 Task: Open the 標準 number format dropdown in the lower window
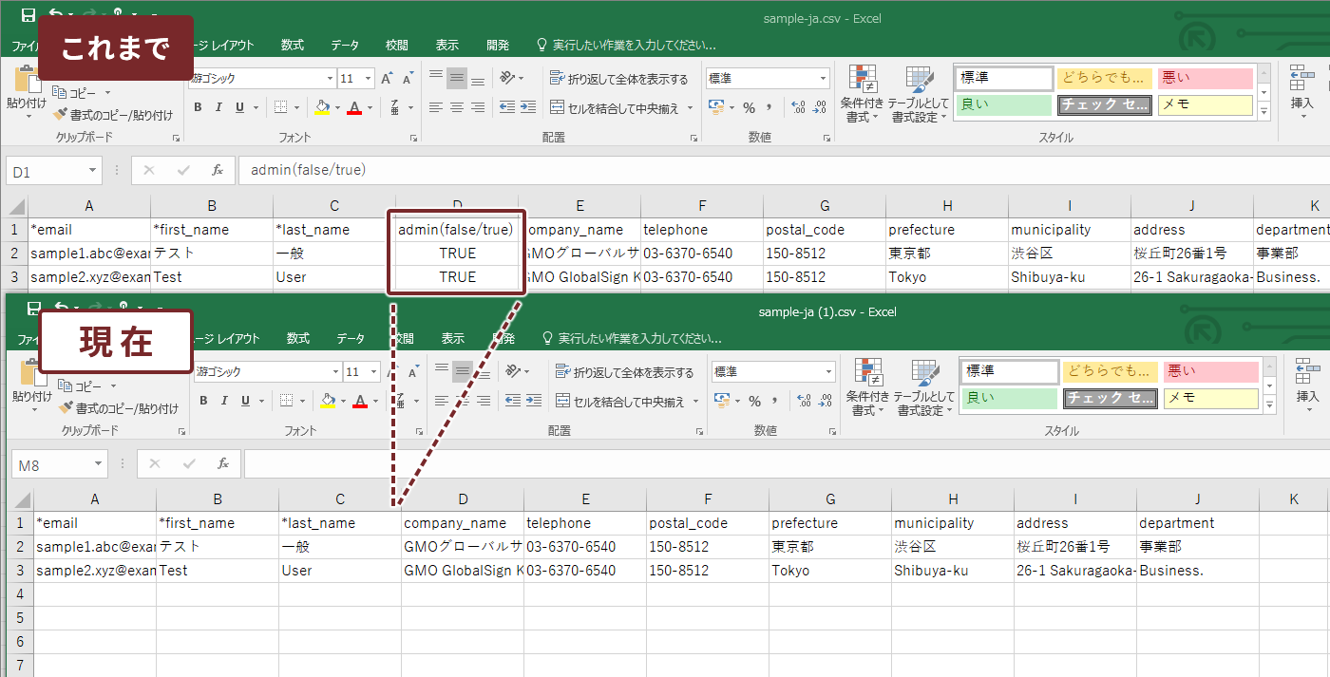tap(829, 372)
